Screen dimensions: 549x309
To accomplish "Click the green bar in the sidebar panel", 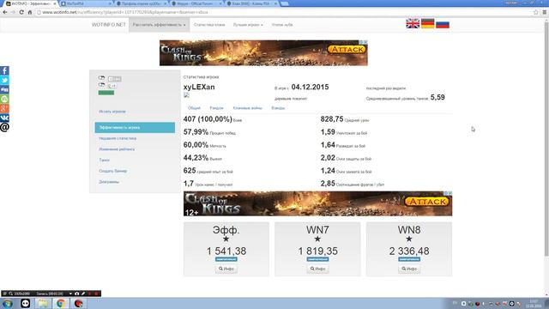I will pos(106,93).
